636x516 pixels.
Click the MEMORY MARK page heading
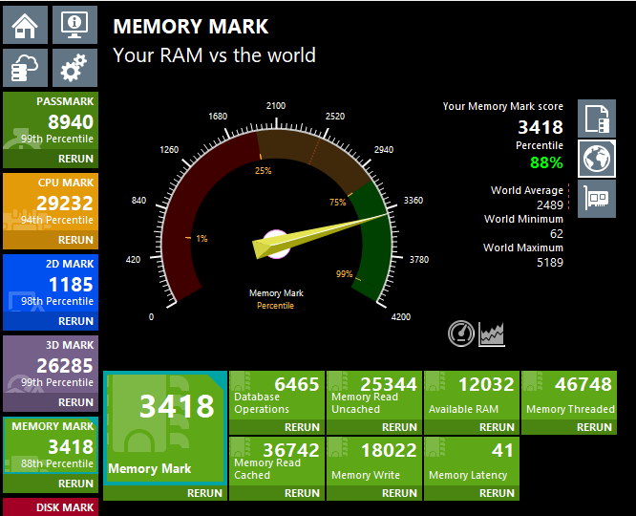[191, 27]
